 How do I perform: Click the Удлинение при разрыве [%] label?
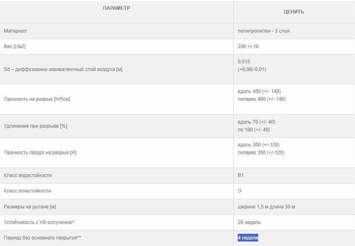pyautogui.click(x=35, y=126)
